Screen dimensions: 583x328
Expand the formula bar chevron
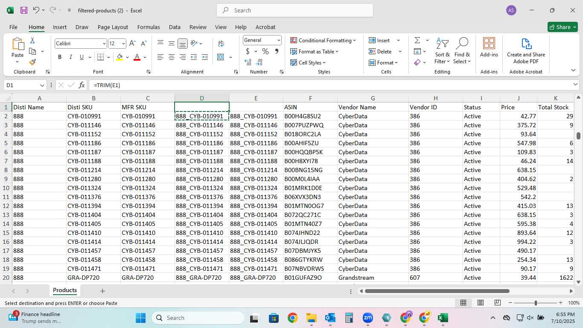click(x=575, y=85)
